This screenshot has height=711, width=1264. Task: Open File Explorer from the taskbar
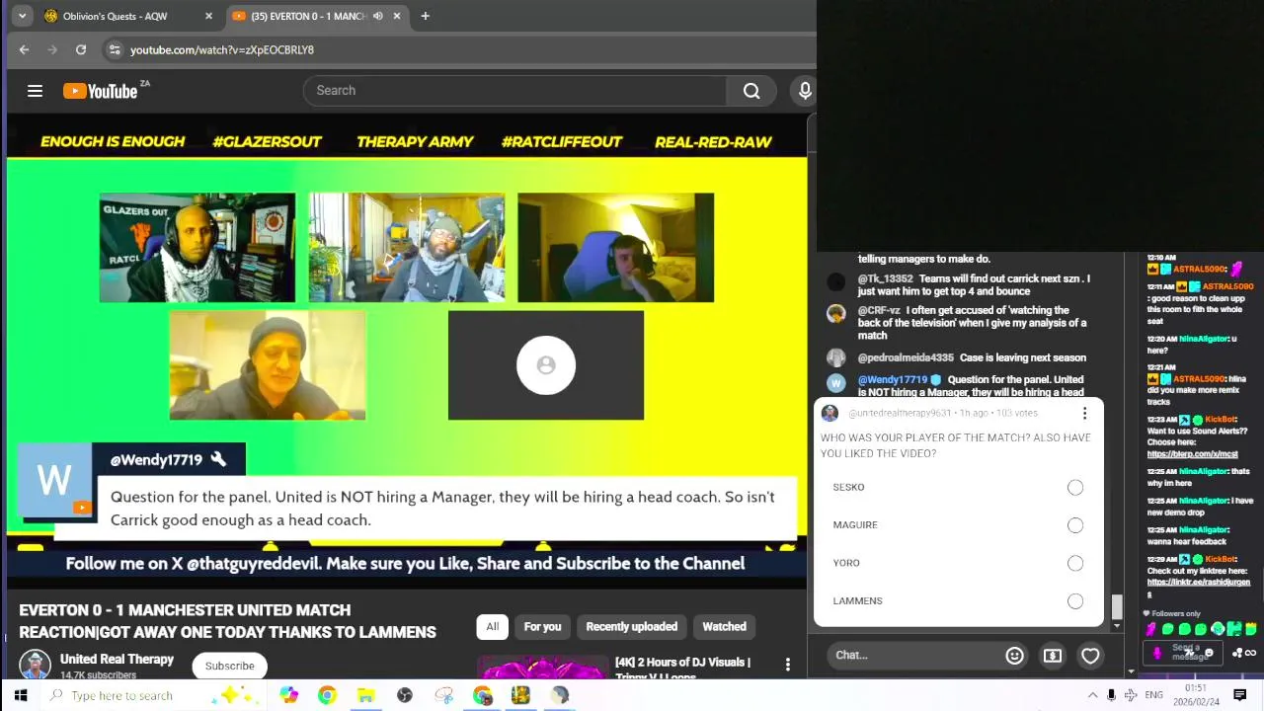point(365,695)
